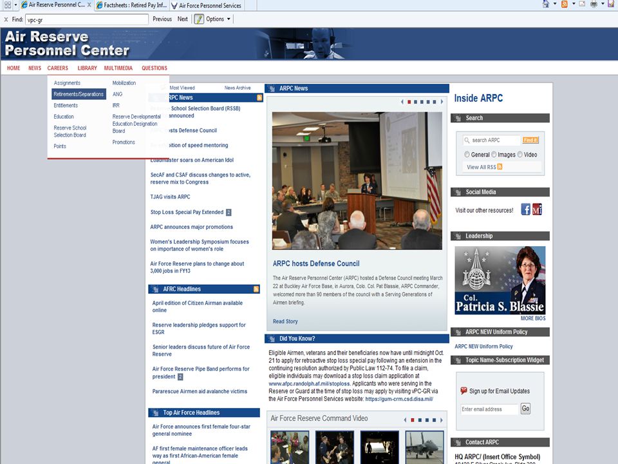Click the Sign up for Email Updates icon

(x=464, y=391)
